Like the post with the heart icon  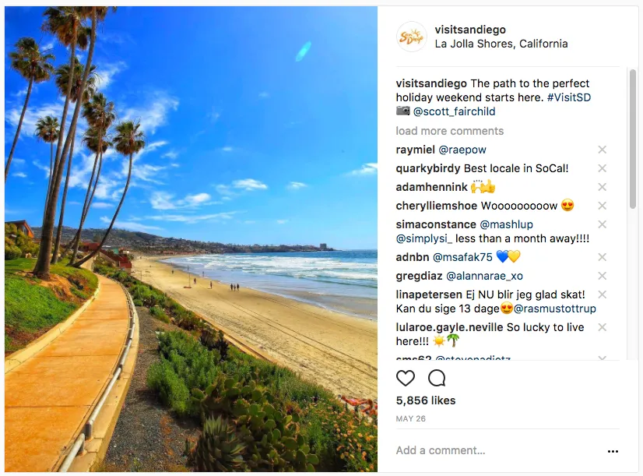[406, 379]
